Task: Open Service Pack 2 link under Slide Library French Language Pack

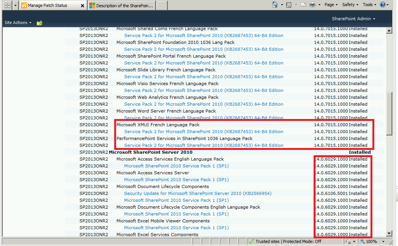Action: [204, 77]
